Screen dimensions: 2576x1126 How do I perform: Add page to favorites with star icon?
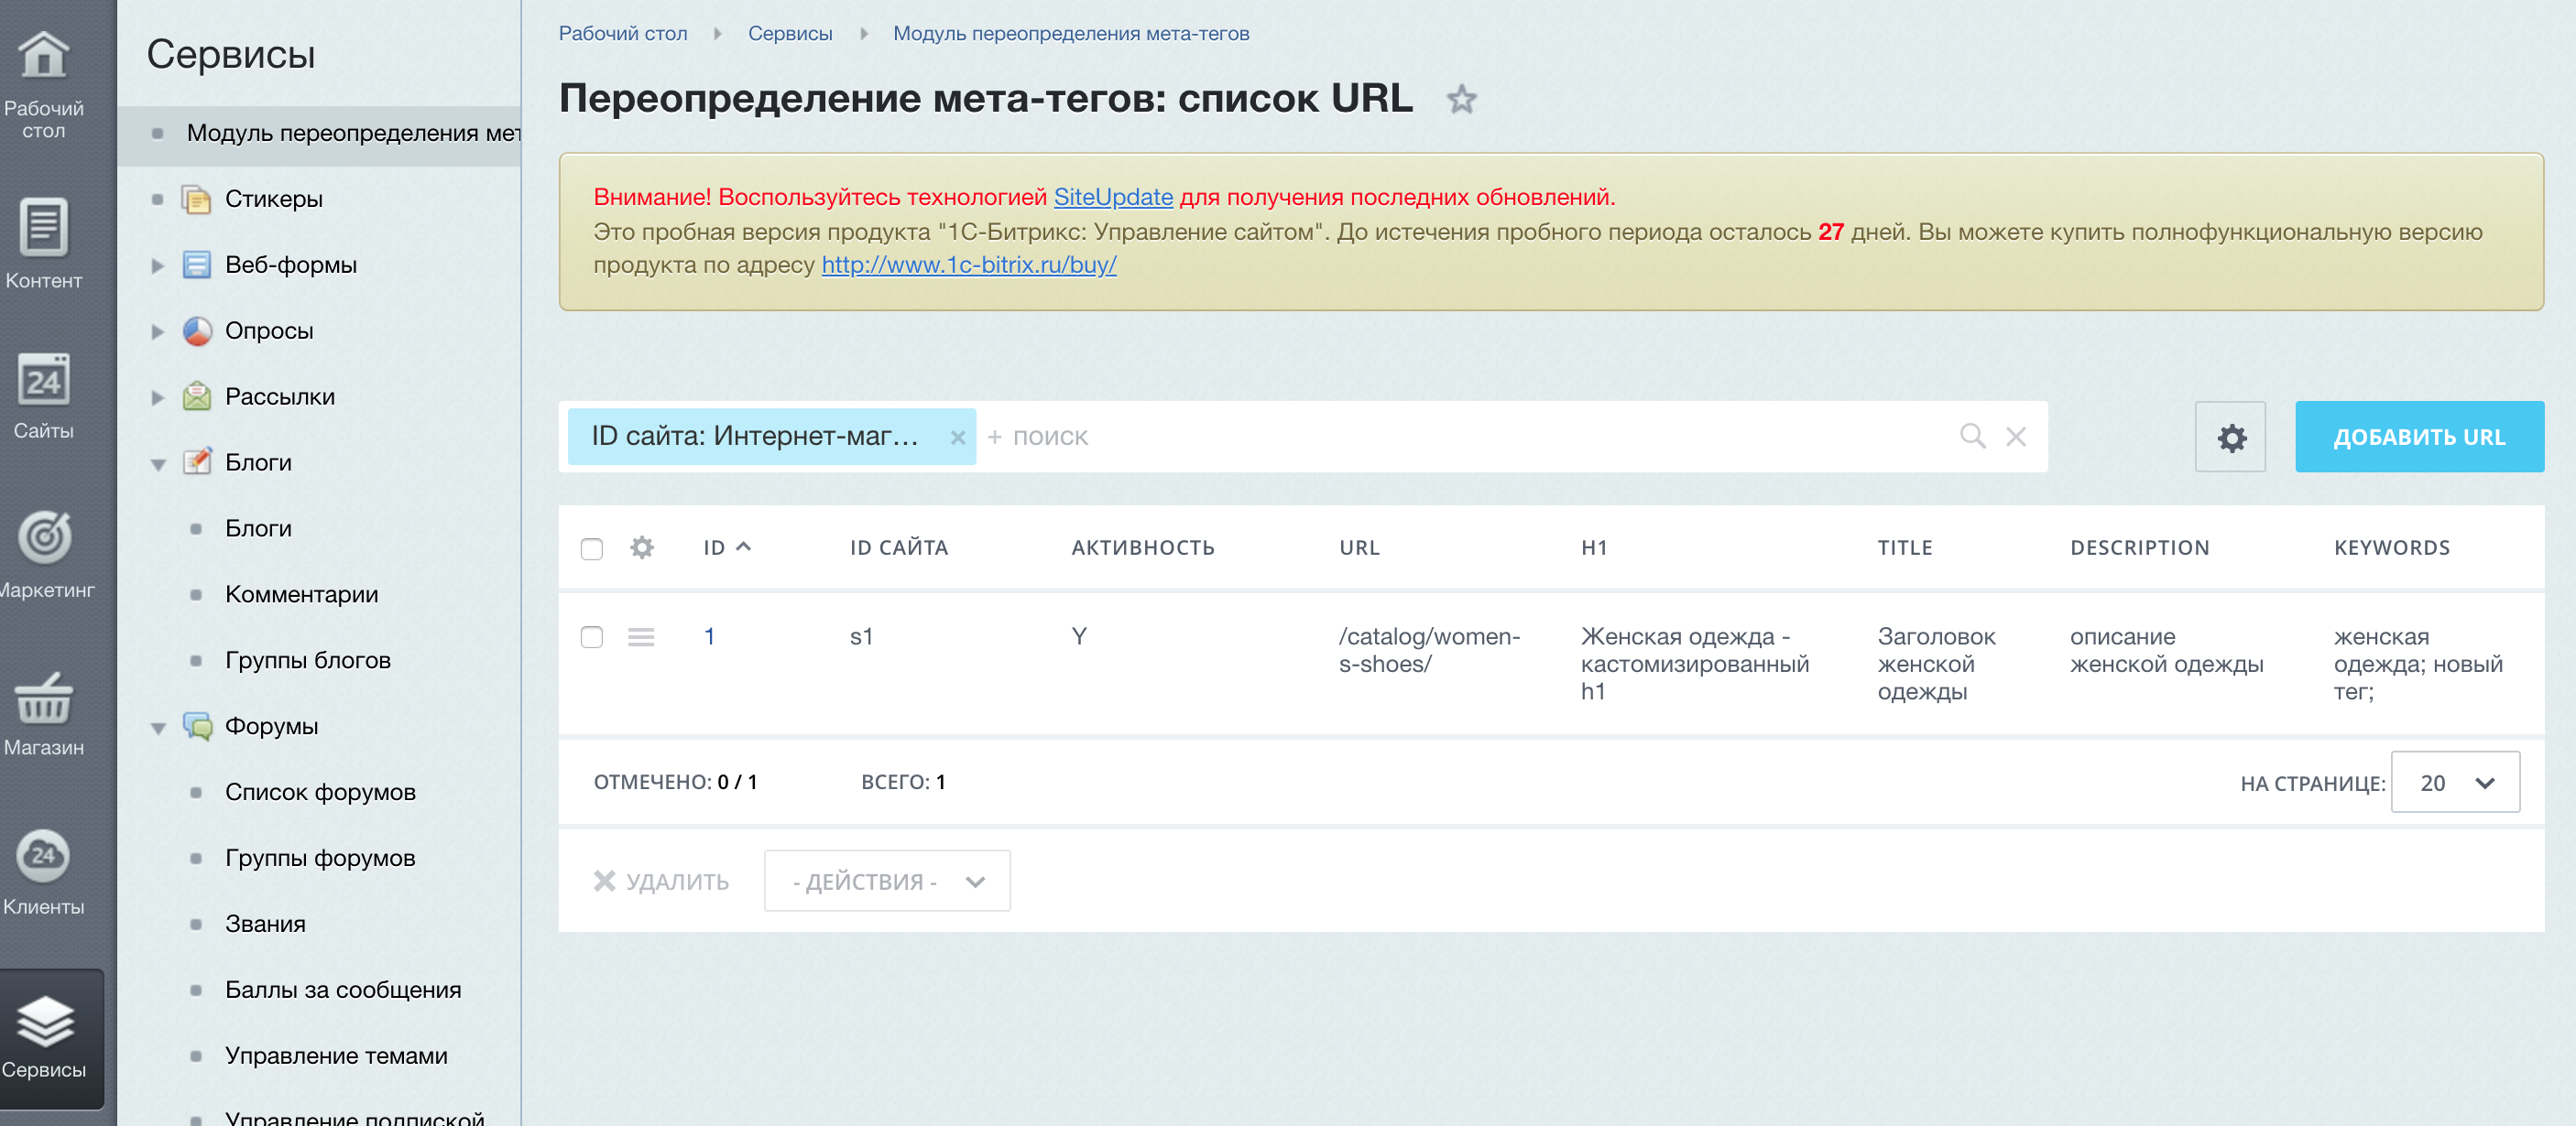click(x=1461, y=99)
